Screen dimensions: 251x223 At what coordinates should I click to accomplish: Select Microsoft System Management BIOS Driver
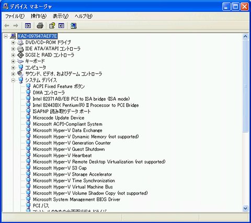coord(76,199)
